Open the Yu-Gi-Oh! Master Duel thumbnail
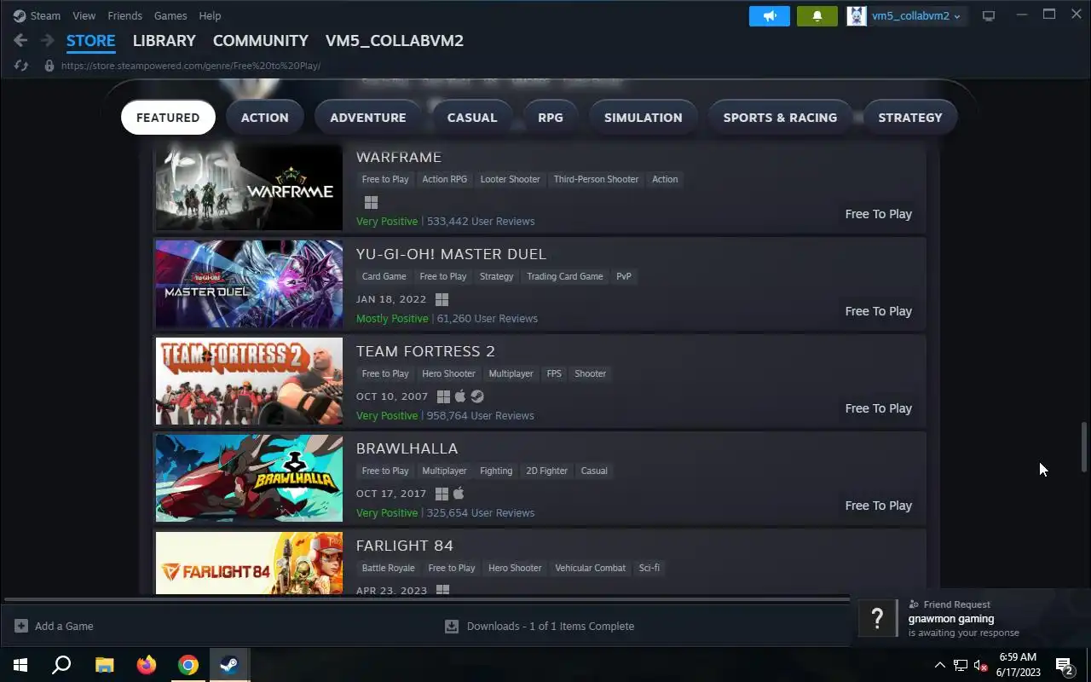This screenshot has width=1091, height=682. coord(249,284)
